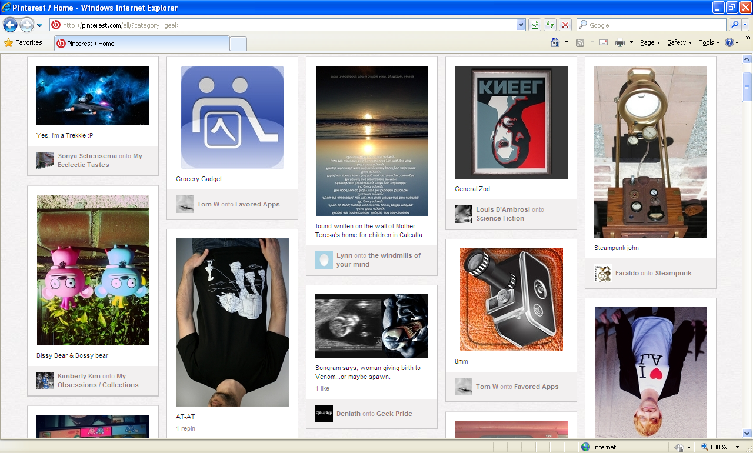Click Tom W avatar under 8mm
The width and height of the screenshot is (753, 453).
pyautogui.click(x=464, y=387)
